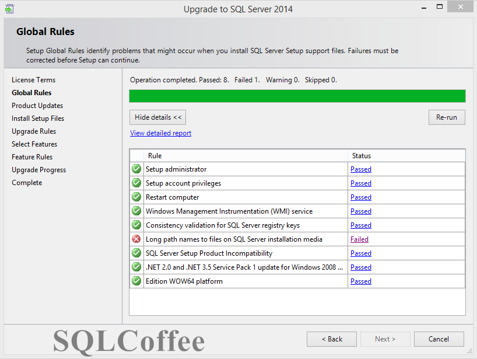
Task: Click green check icon beside Setup account privileges
Action: 136,183
